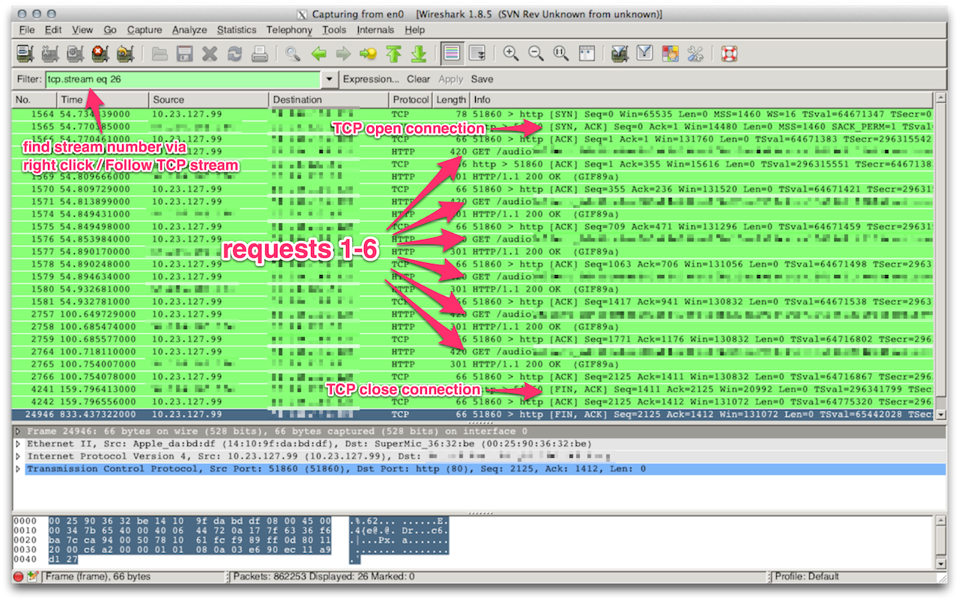Click the find packet magnifier icon
The height and width of the screenshot is (601, 959).
click(292, 53)
